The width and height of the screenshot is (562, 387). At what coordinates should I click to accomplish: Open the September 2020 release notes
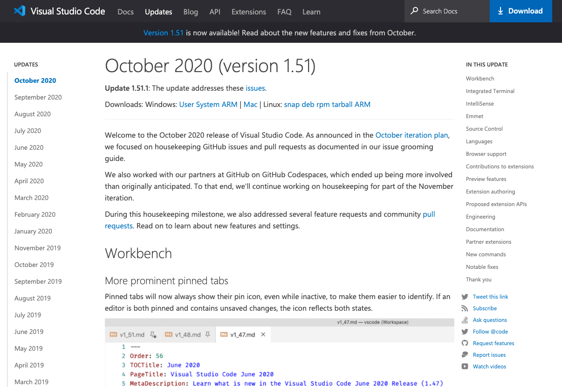click(x=38, y=97)
